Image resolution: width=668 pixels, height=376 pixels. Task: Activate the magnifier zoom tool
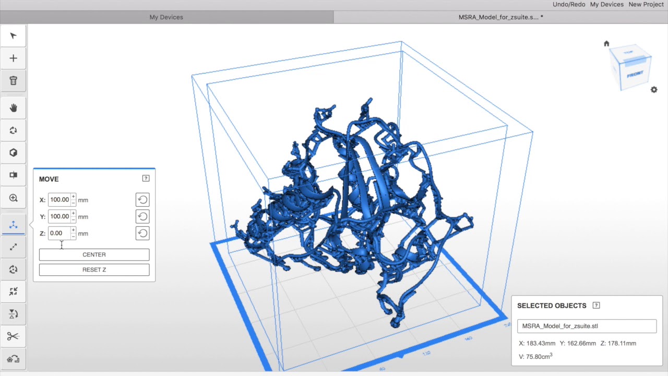[14, 198]
